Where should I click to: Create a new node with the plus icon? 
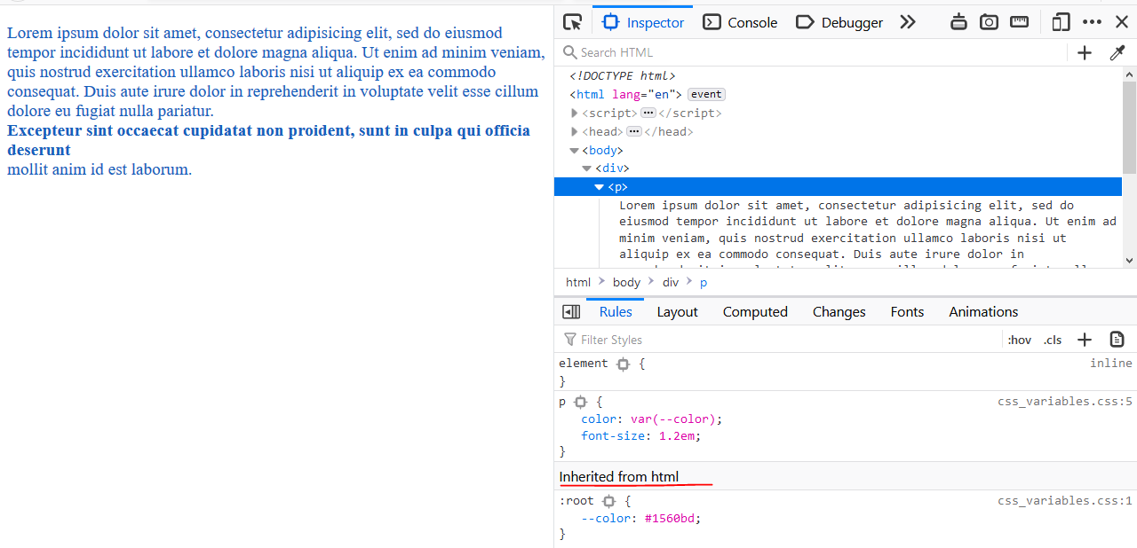click(x=1084, y=52)
